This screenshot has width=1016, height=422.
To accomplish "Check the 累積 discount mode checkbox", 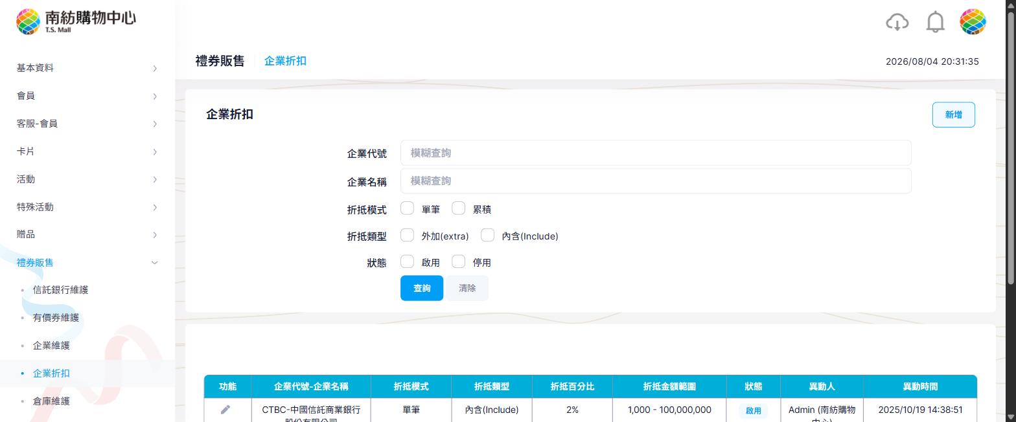I will [x=458, y=208].
